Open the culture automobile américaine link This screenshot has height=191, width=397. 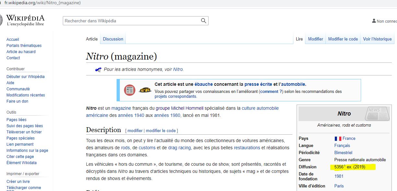pos(260,108)
